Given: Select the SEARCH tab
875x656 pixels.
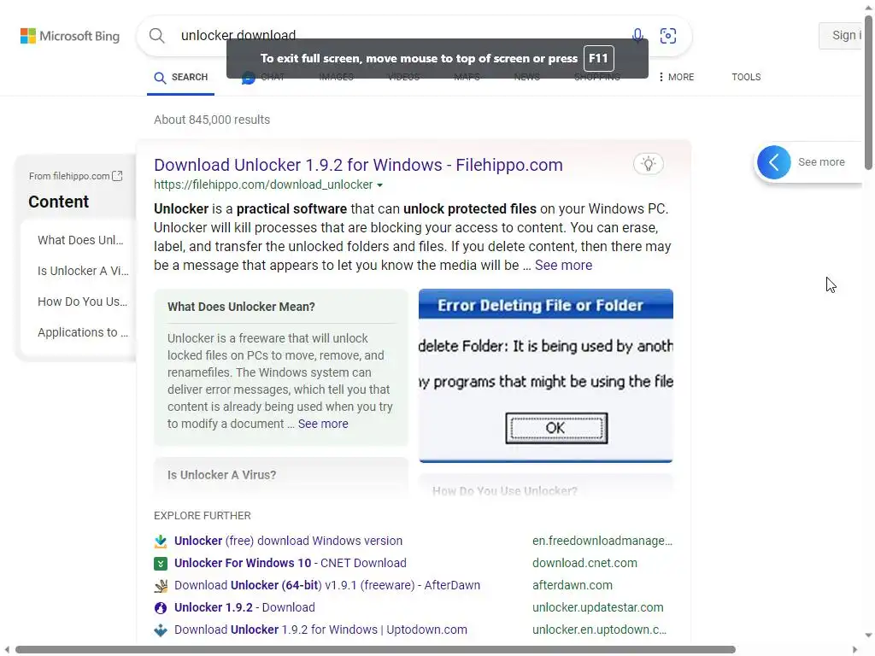Looking at the screenshot, I should point(181,77).
